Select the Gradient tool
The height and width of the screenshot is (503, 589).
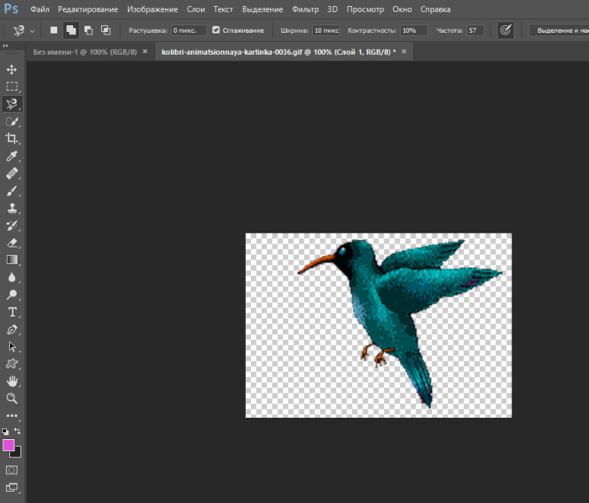pyautogui.click(x=12, y=260)
